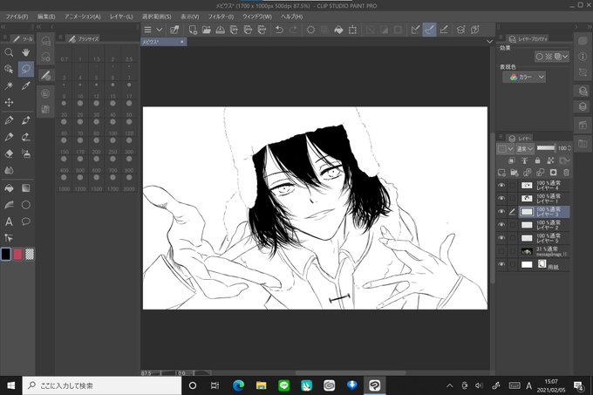Hide the 用紙 paper layer
This screenshot has width=593, height=395.
[501, 264]
